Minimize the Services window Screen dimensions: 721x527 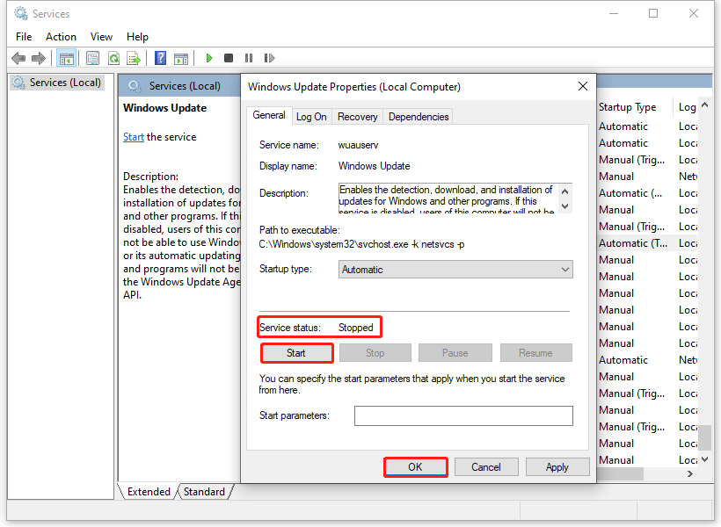pos(614,14)
